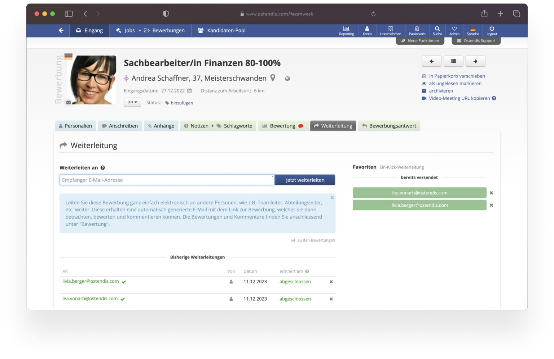Select the Weiterleitung tab
This screenshot has height=359, width=554.
pyautogui.click(x=333, y=126)
